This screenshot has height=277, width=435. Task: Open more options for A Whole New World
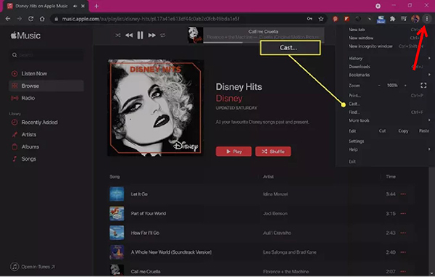(403, 252)
